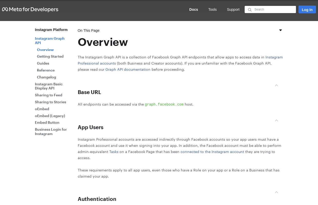Click the Overview page heading

pyautogui.click(x=103, y=42)
